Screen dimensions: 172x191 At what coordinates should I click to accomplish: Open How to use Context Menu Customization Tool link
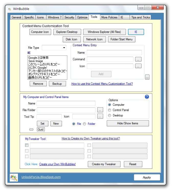[102, 84]
